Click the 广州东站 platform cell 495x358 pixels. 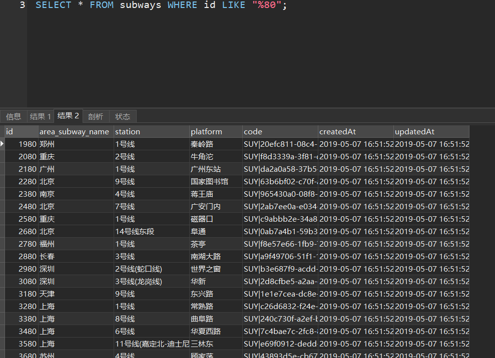coord(216,169)
